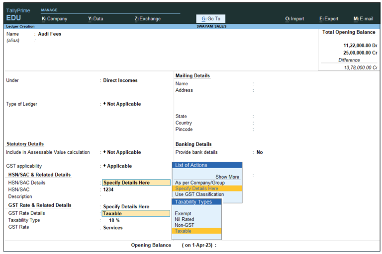This screenshot has height=254, width=382.
Task: Click GST Rate Details Specify Details Here value
Action: coord(126,206)
